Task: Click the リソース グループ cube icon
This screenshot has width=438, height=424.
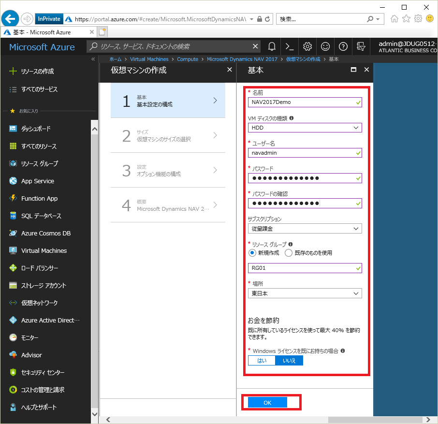Action: pos(13,163)
